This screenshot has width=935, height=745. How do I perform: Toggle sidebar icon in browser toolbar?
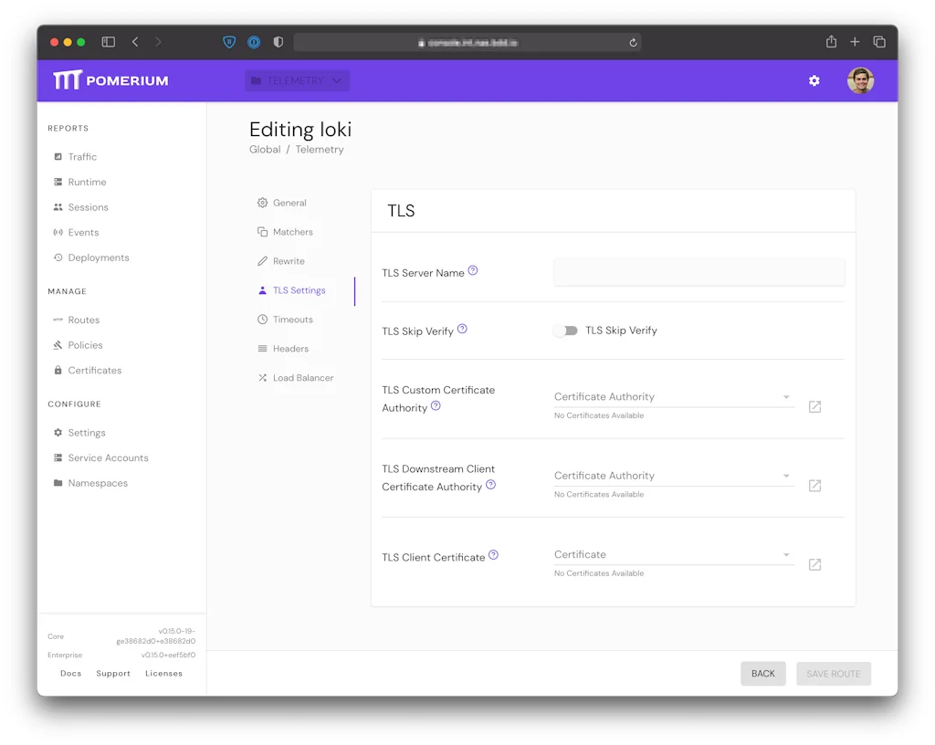click(x=108, y=42)
